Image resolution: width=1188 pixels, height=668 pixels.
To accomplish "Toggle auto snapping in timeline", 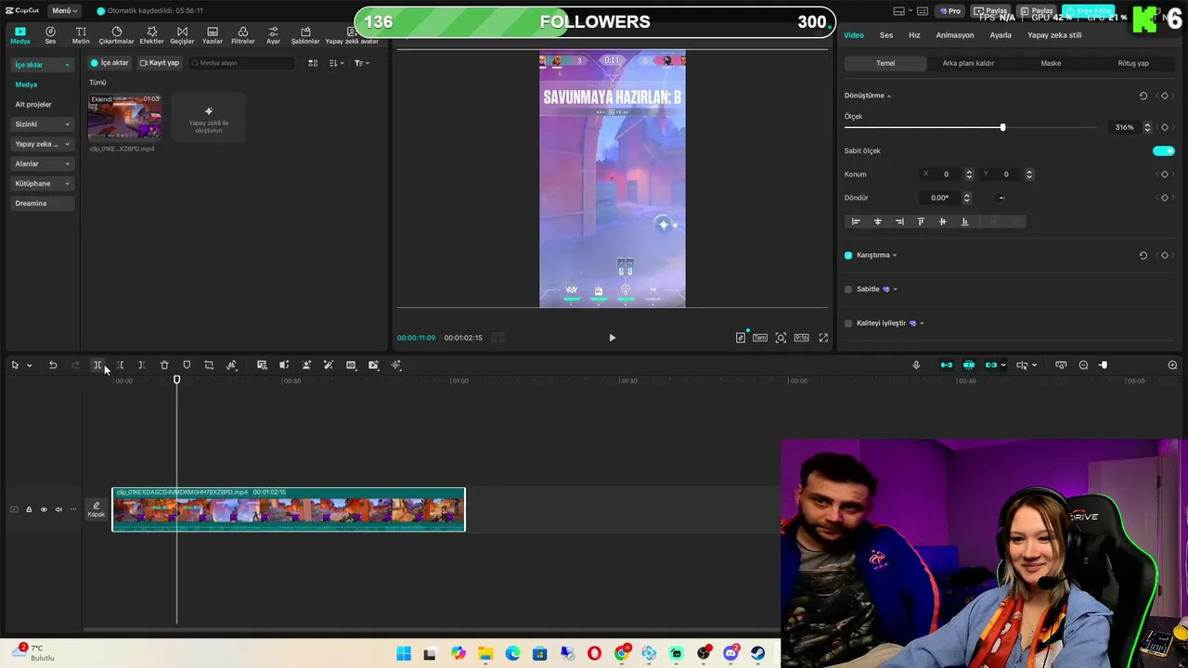I will 969,365.
